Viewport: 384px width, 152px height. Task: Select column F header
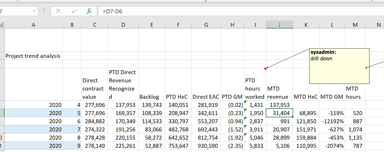click(x=178, y=25)
